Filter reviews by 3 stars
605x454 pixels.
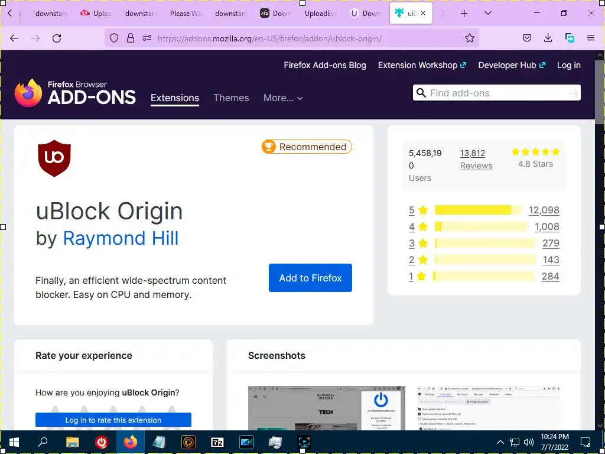[x=418, y=243]
